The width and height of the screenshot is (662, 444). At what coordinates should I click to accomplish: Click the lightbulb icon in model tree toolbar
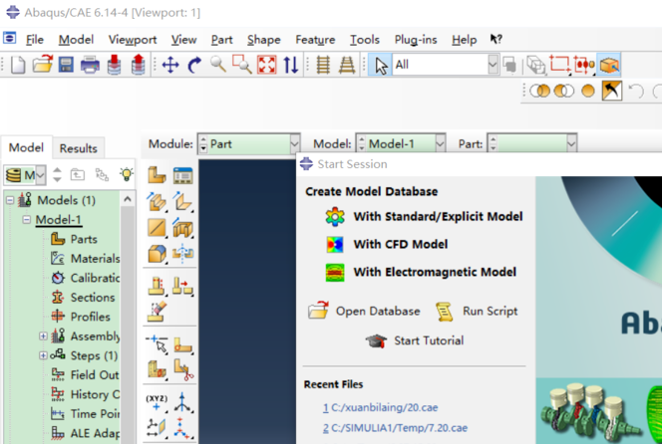tap(126, 174)
